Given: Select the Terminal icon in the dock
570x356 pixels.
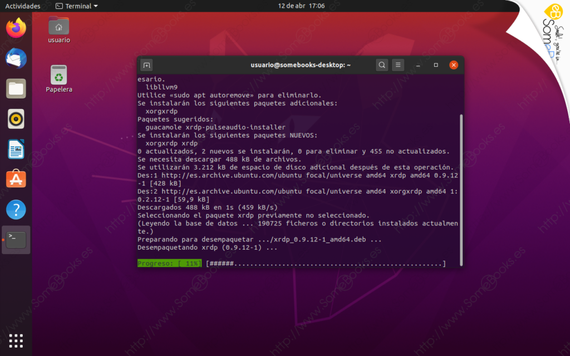Looking at the screenshot, I should (16, 240).
